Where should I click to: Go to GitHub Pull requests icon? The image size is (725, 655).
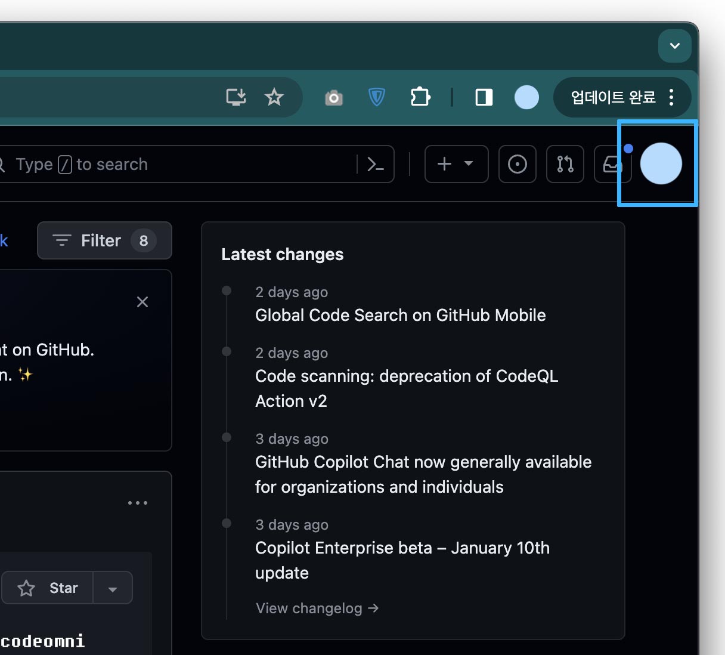pos(565,164)
